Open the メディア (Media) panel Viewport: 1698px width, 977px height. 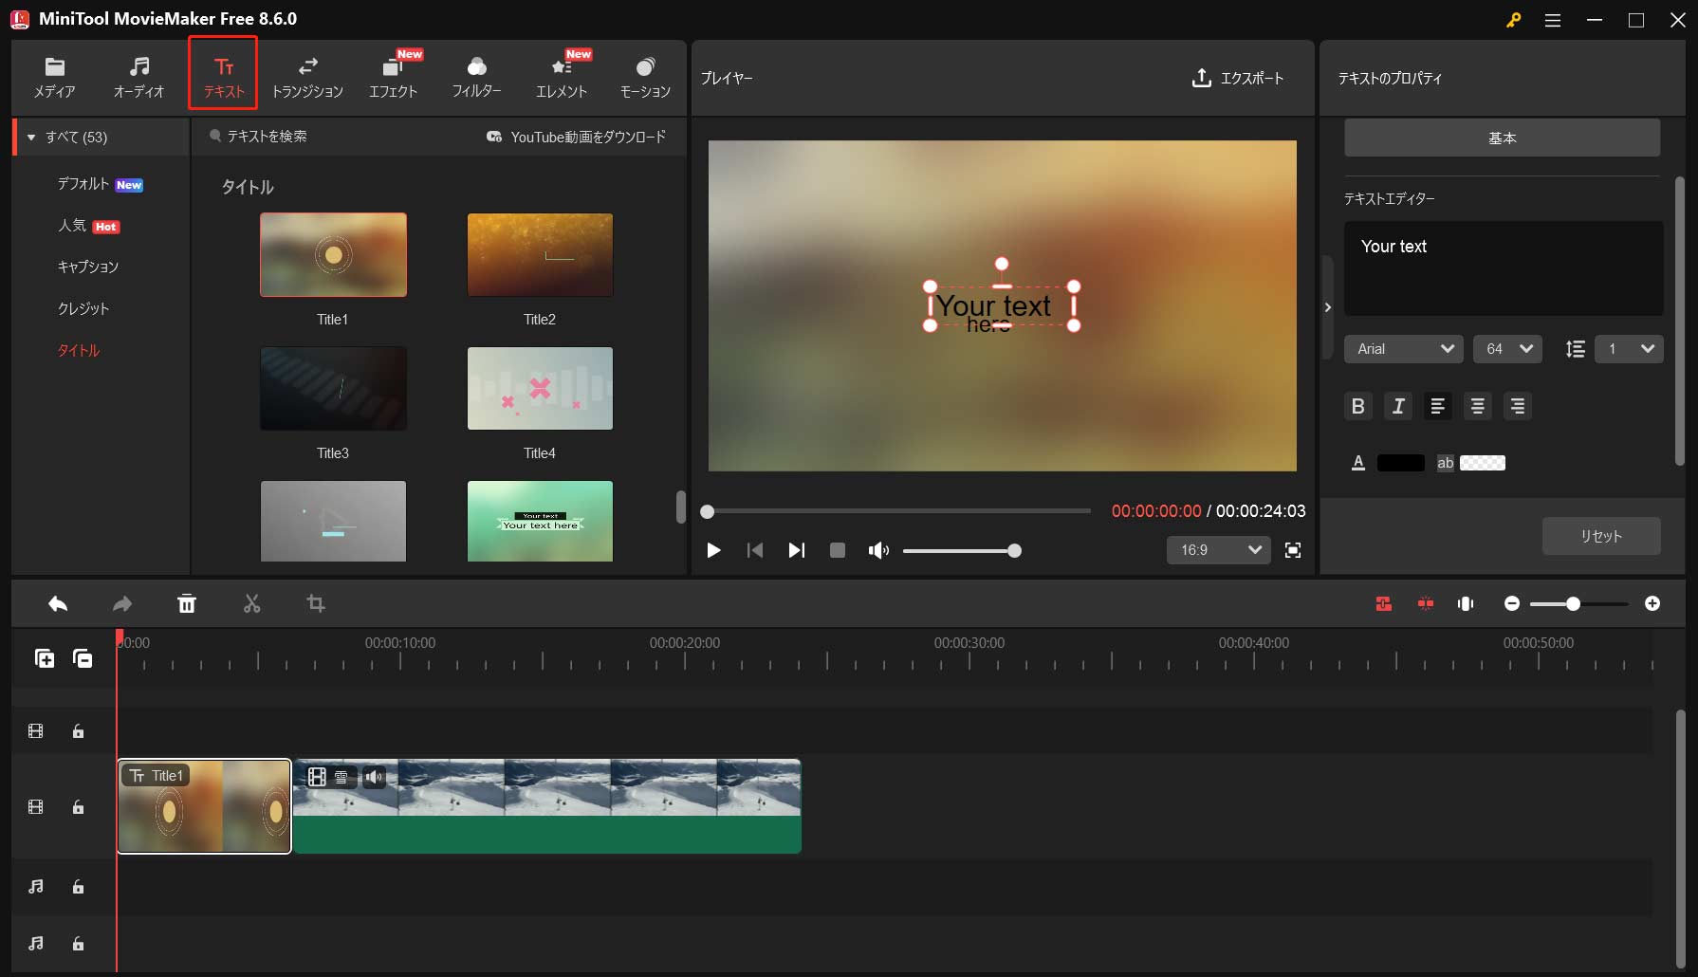click(54, 76)
